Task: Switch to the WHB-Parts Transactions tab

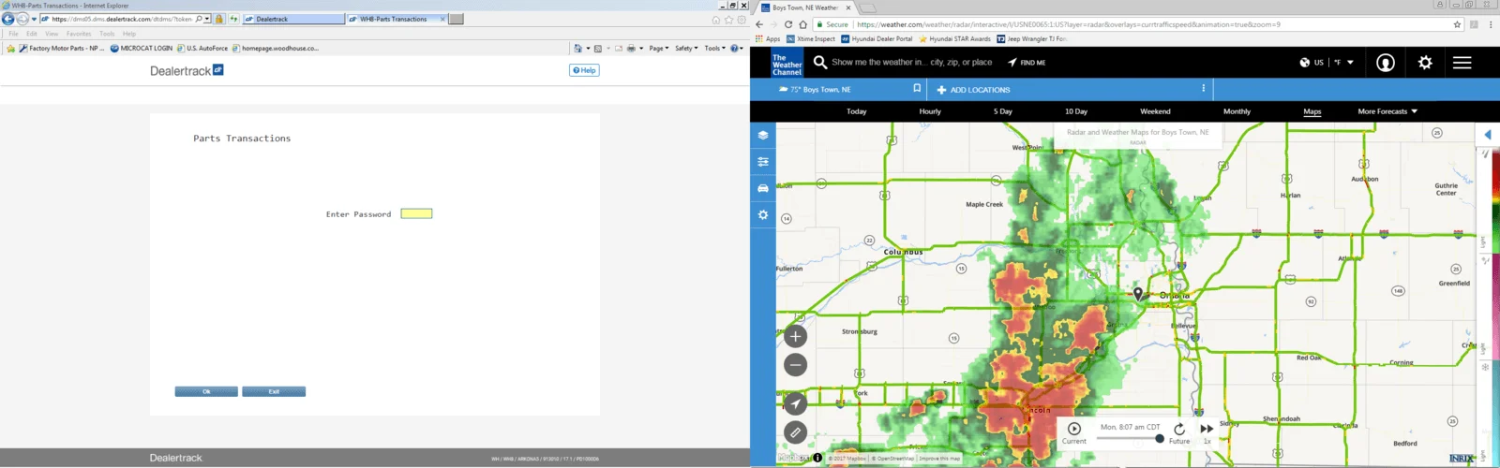Action: [x=397, y=19]
